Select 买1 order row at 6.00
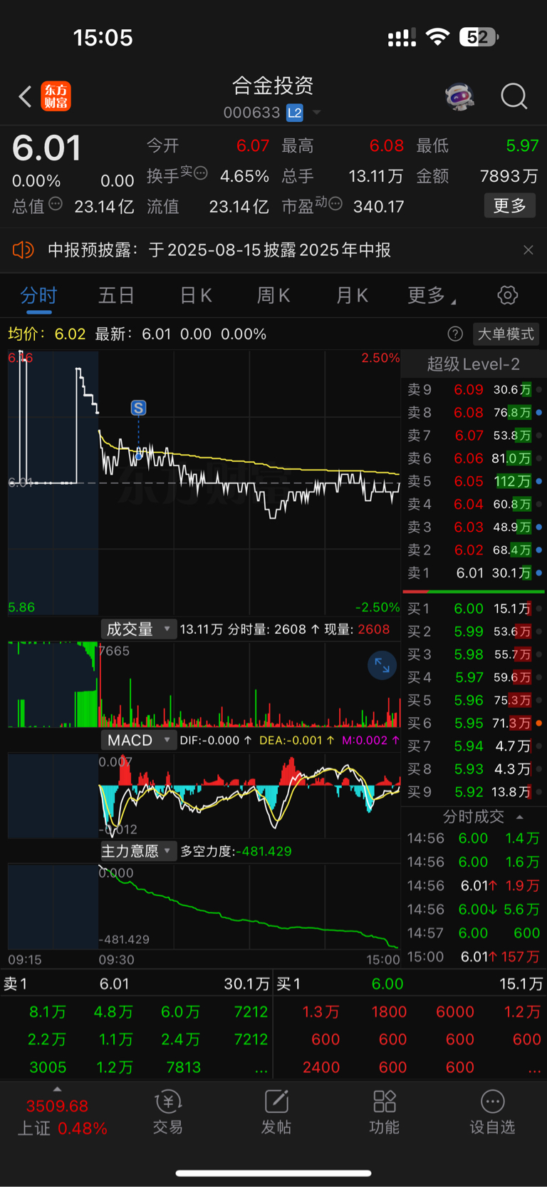The height and width of the screenshot is (1187, 547). pyautogui.click(x=474, y=608)
